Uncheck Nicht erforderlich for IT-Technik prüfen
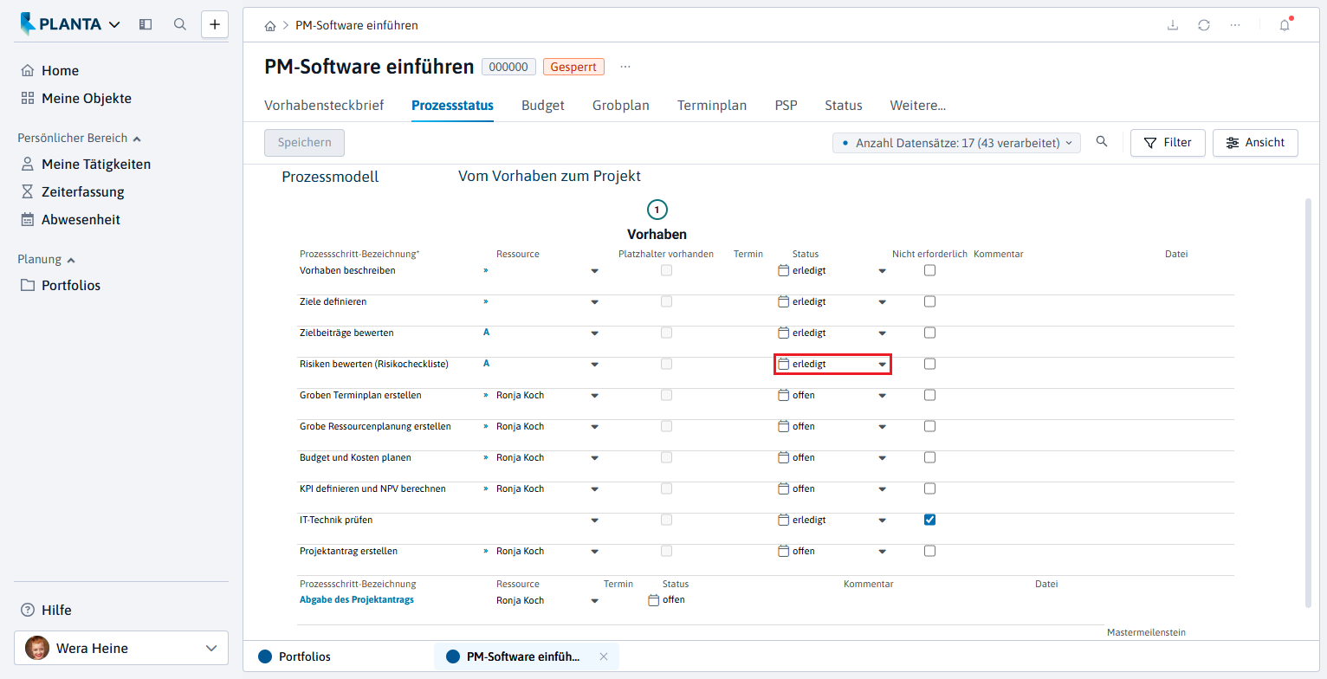Screen dimensions: 1327x679 tap(929, 520)
